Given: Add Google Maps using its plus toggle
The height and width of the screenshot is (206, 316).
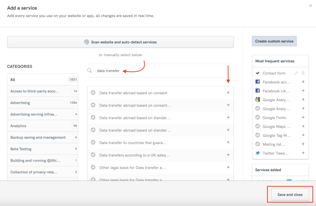Looking at the screenshot, I should pyautogui.click(x=303, y=126).
